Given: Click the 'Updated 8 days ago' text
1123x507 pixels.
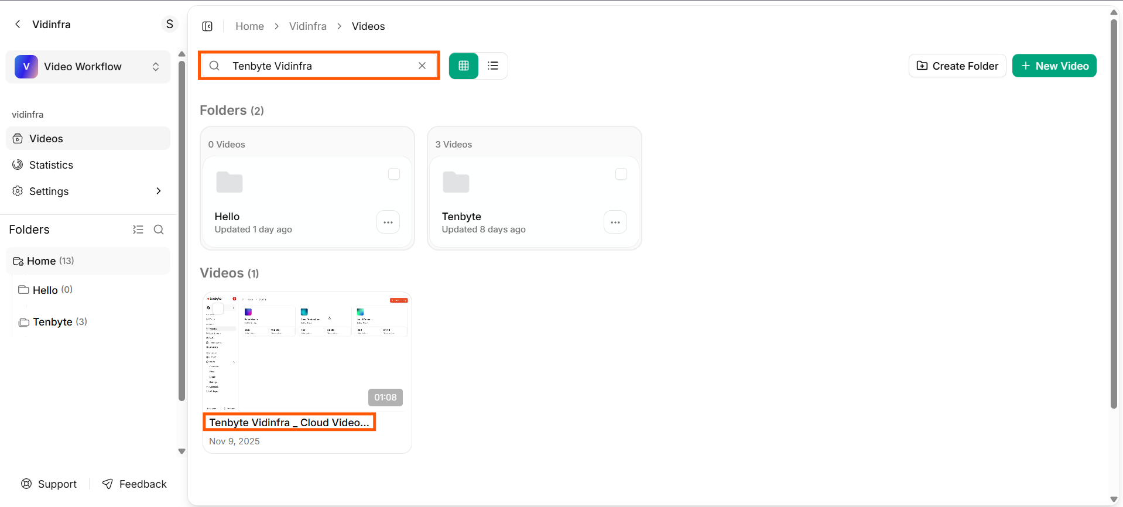Looking at the screenshot, I should point(484,229).
